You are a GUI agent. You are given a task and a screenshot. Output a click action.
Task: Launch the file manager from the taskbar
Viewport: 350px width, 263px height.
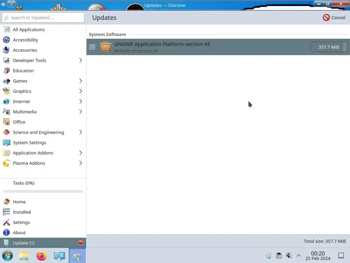[x=24, y=255]
